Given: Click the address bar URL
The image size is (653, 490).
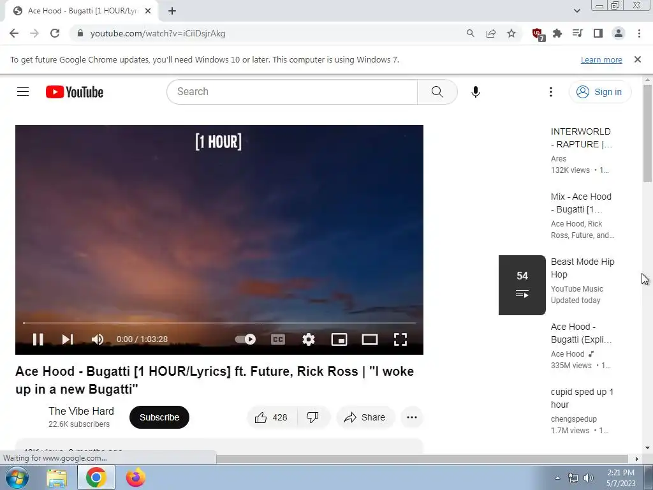Looking at the screenshot, I should coord(158,33).
